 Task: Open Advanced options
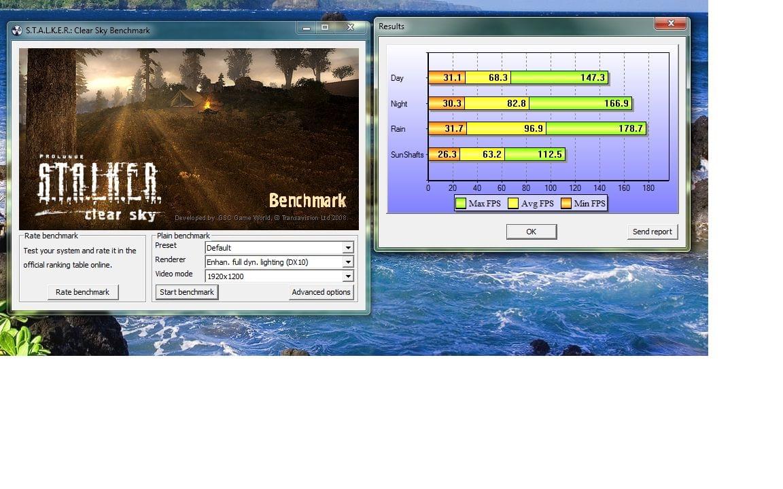(x=321, y=292)
